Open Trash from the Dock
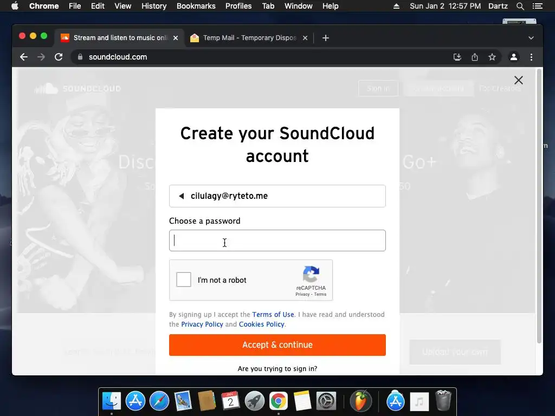 click(443, 400)
